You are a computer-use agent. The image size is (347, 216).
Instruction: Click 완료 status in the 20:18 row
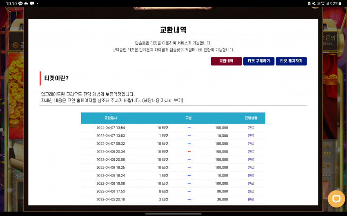251,199
